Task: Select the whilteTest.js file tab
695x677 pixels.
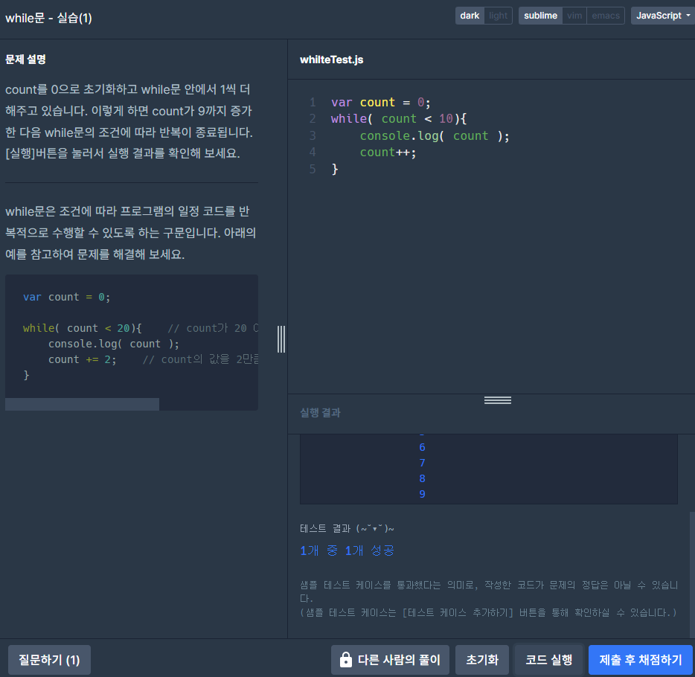Action: pyautogui.click(x=332, y=60)
